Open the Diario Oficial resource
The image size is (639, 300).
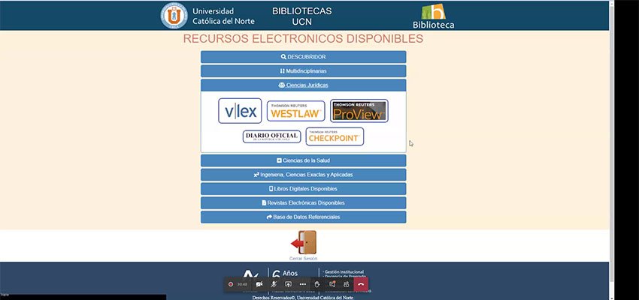272,136
